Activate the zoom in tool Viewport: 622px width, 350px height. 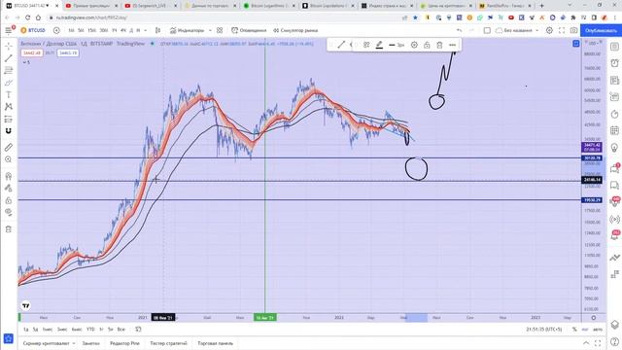pyautogui.click(x=9, y=159)
